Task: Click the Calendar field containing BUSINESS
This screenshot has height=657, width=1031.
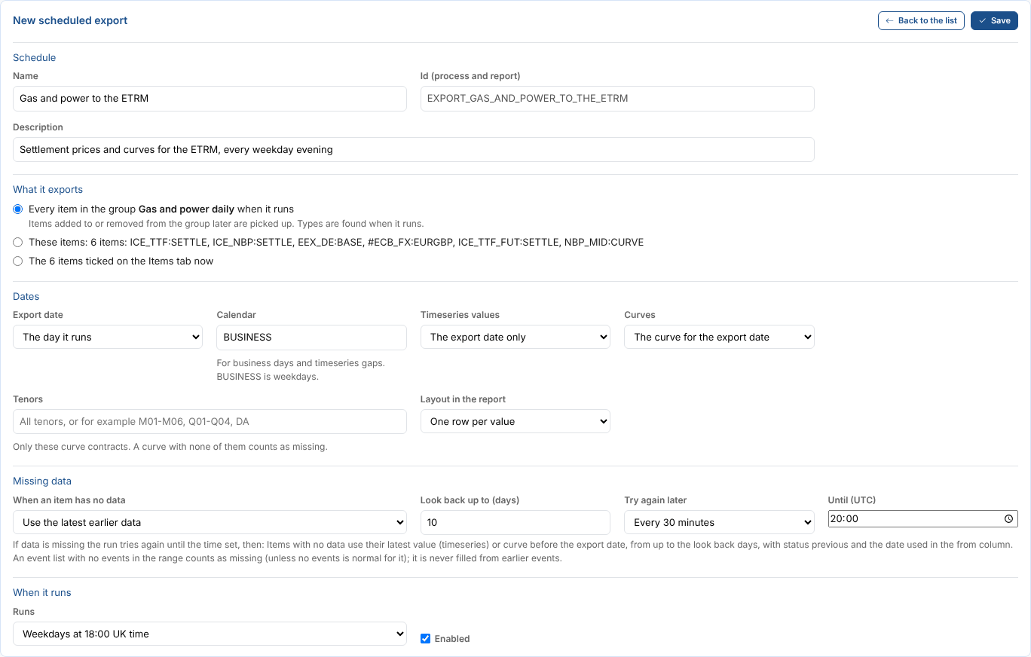Action: 311,337
